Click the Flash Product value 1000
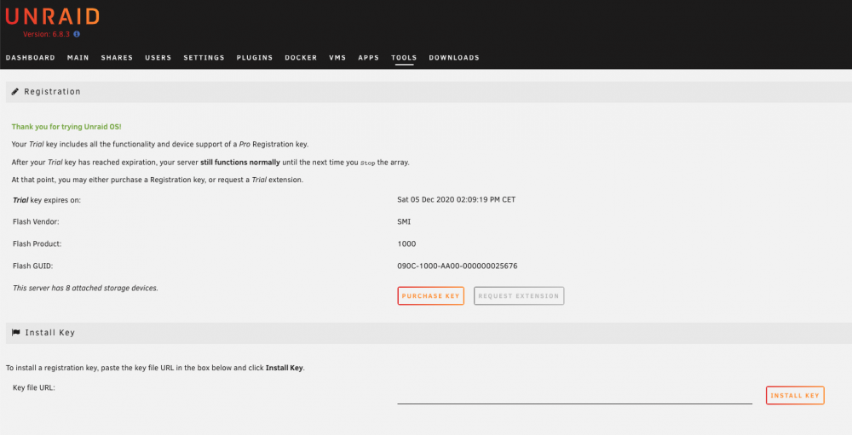The width and height of the screenshot is (852, 435). 406,243
